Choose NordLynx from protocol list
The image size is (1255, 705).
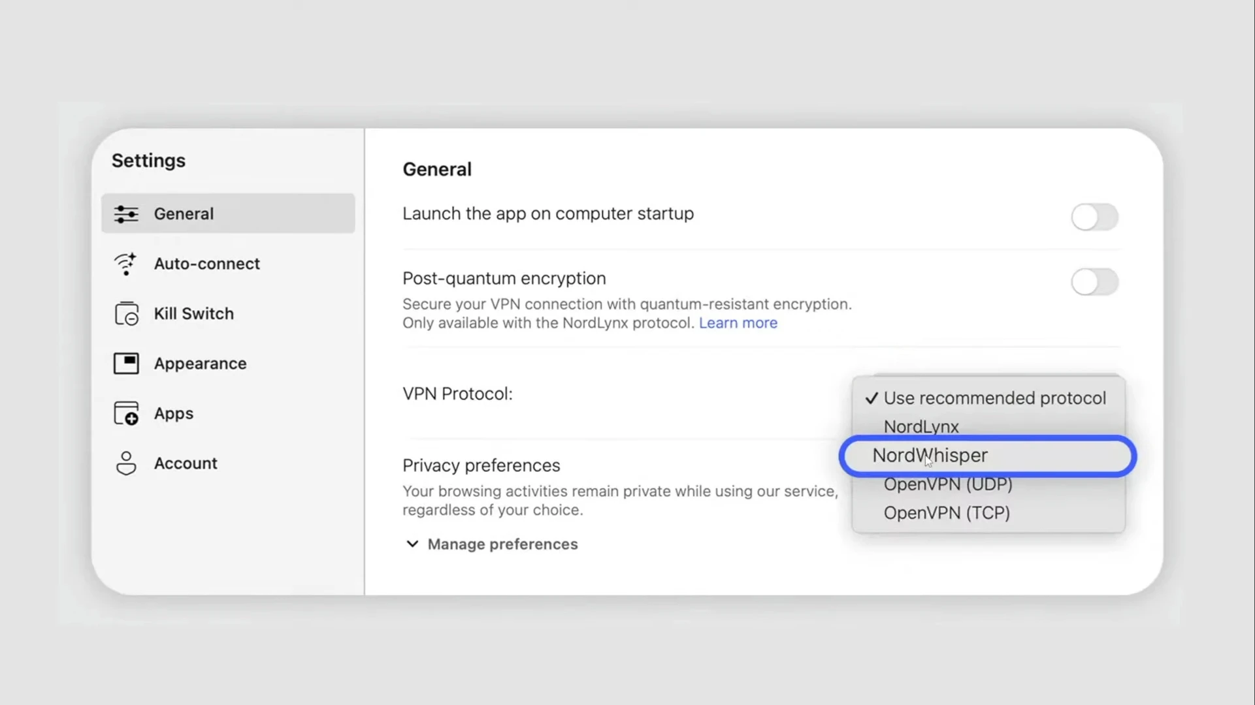point(988,427)
